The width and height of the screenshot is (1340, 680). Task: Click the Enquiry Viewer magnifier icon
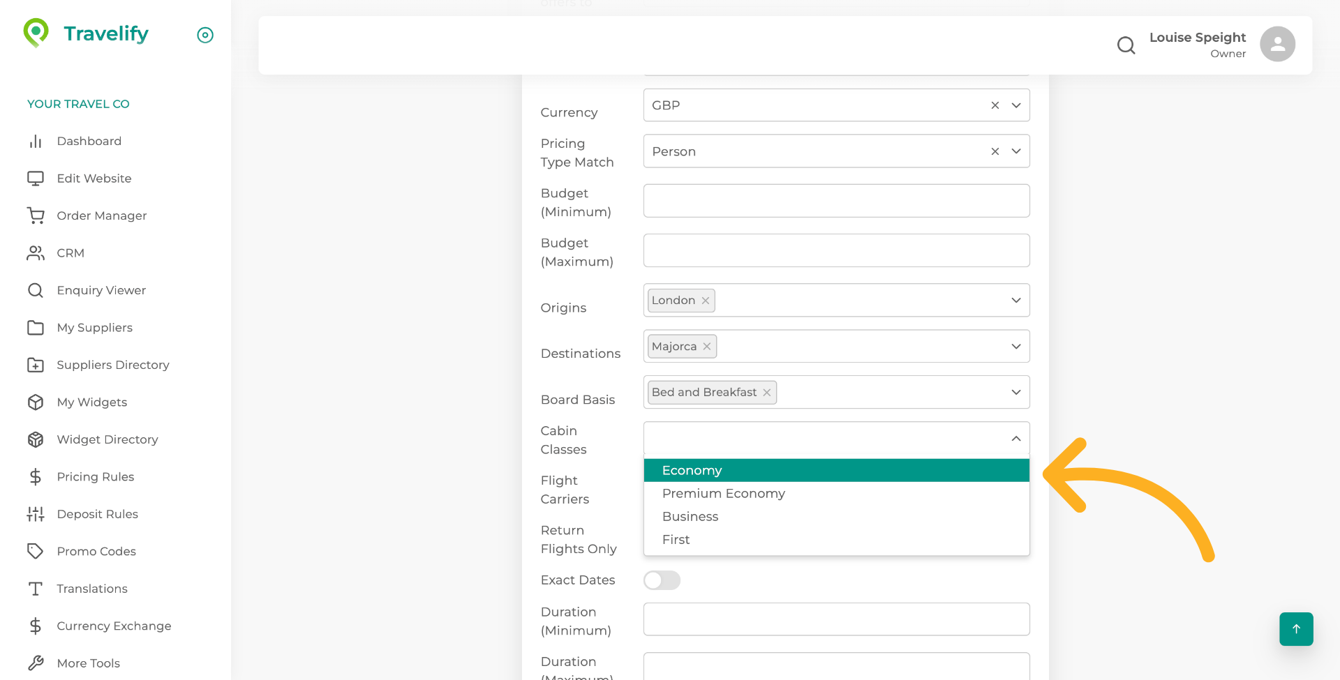tap(36, 290)
